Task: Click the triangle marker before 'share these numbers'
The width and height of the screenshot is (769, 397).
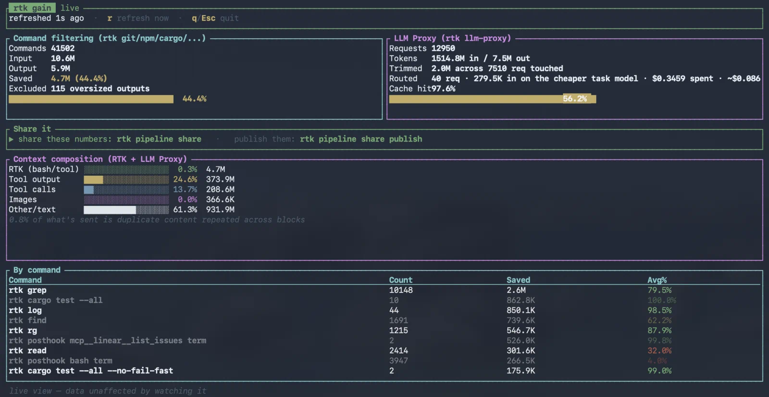Action: coord(11,139)
